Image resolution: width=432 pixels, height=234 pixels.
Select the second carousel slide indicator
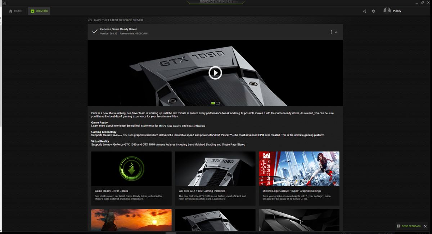tap(218, 103)
